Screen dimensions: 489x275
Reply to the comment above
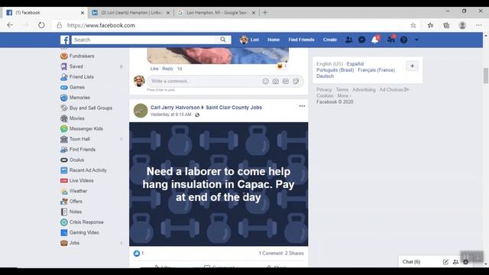[x=167, y=69]
